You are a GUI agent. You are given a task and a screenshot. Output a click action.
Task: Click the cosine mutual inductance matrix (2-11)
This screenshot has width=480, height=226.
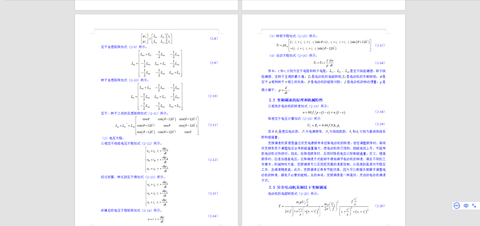pos(159,125)
